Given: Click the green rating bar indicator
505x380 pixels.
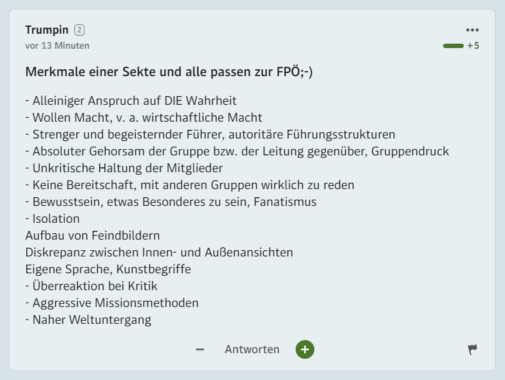Looking at the screenshot, I should coord(453,46).
